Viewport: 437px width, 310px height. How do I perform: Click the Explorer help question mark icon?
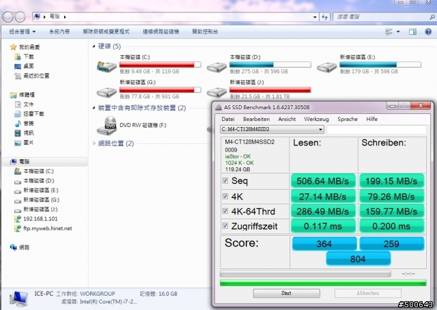(428, 31)
